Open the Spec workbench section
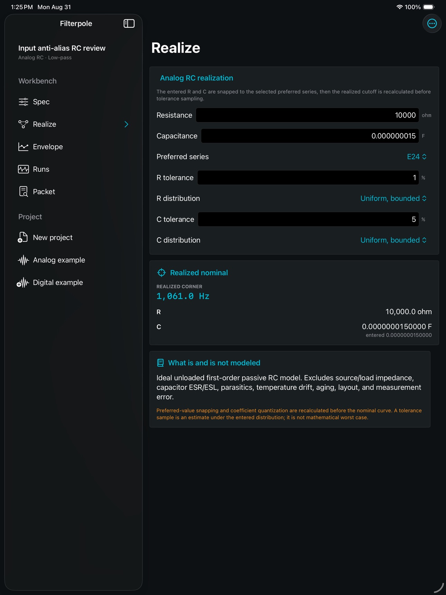The height and width of the screenshot is (595, 446). pyautogui.click(x=74, y=102)
